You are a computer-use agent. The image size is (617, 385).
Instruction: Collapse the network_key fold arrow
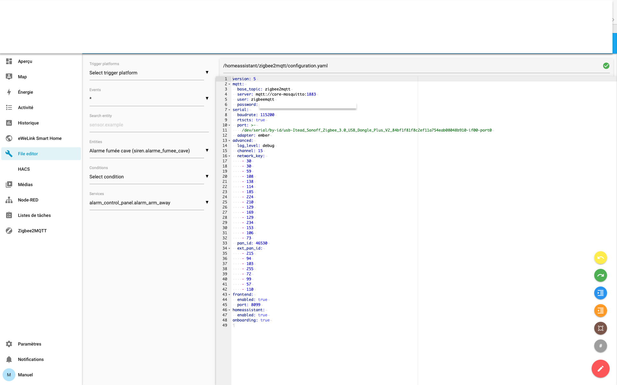[x=229, y=156]
